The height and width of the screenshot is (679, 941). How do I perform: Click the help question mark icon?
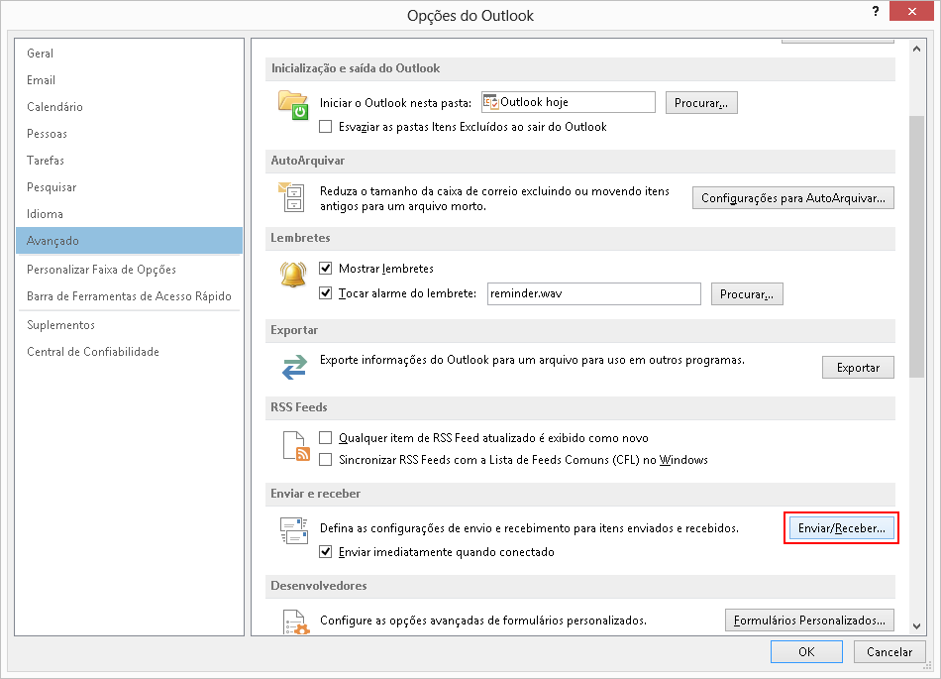[x=876, y=11]
